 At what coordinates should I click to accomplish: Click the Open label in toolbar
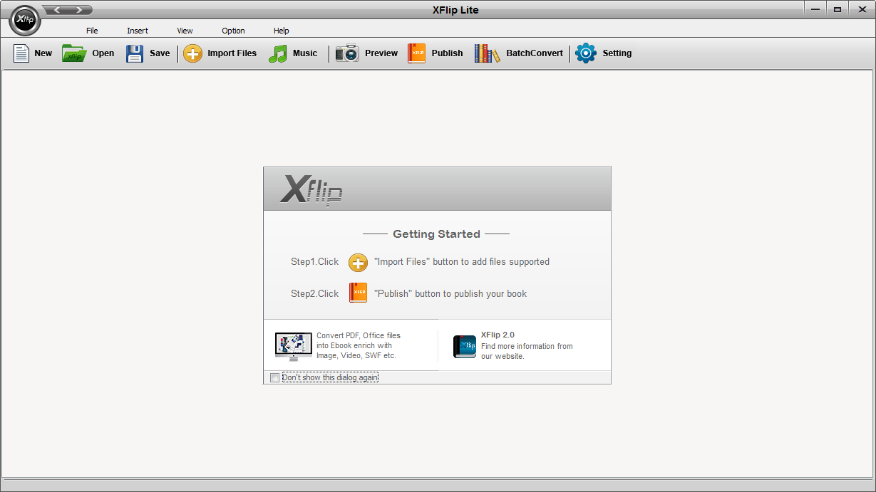click(103, 53)
